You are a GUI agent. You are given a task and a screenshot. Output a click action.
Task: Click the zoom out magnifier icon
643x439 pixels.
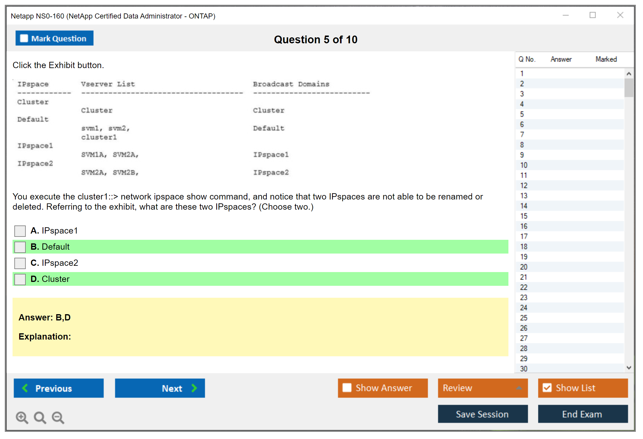pyautogui.click(x=58, y=417)
